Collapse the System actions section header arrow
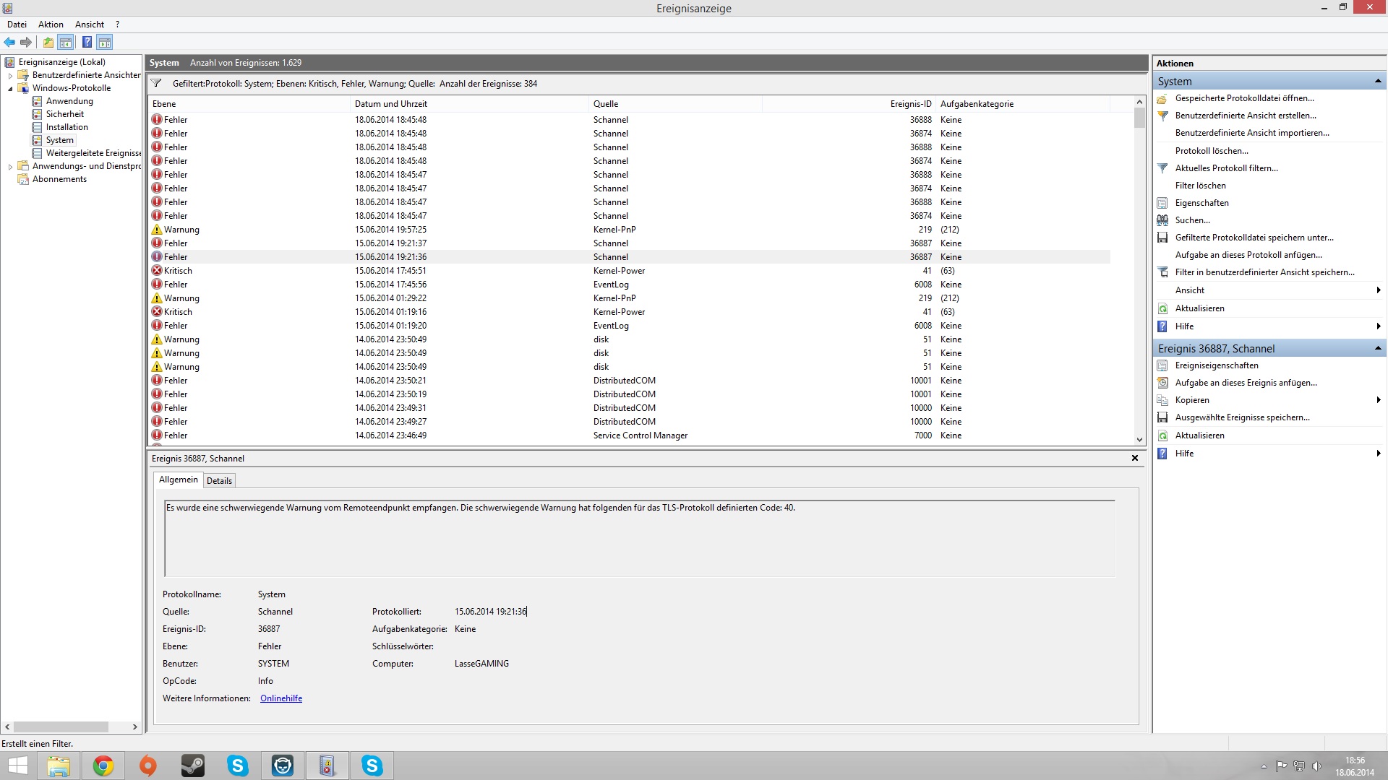The width and height of the screenshot is (1388, 780). coord(1377,81)
